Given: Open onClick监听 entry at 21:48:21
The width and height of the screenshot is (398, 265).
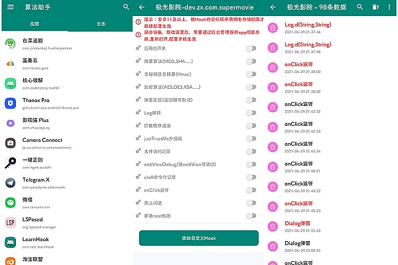Looking at the screenshot, I should click(x=298, y=164).
